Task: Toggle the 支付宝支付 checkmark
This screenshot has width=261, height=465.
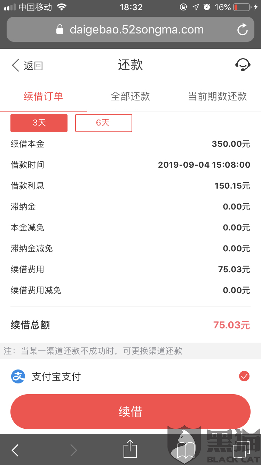Action: pos(244,376)
